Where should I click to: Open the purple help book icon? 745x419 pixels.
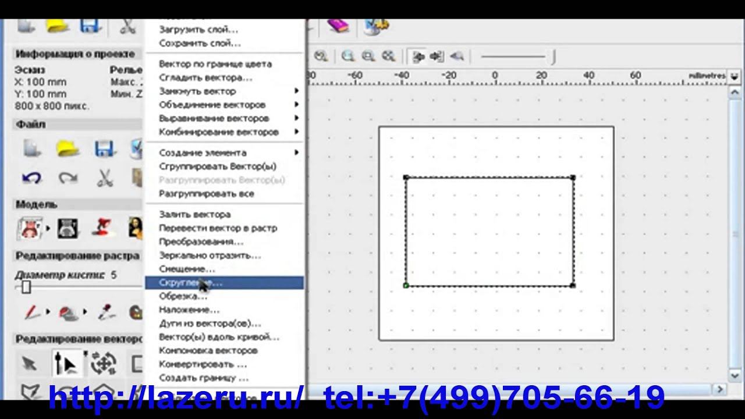tap(337, 26)
